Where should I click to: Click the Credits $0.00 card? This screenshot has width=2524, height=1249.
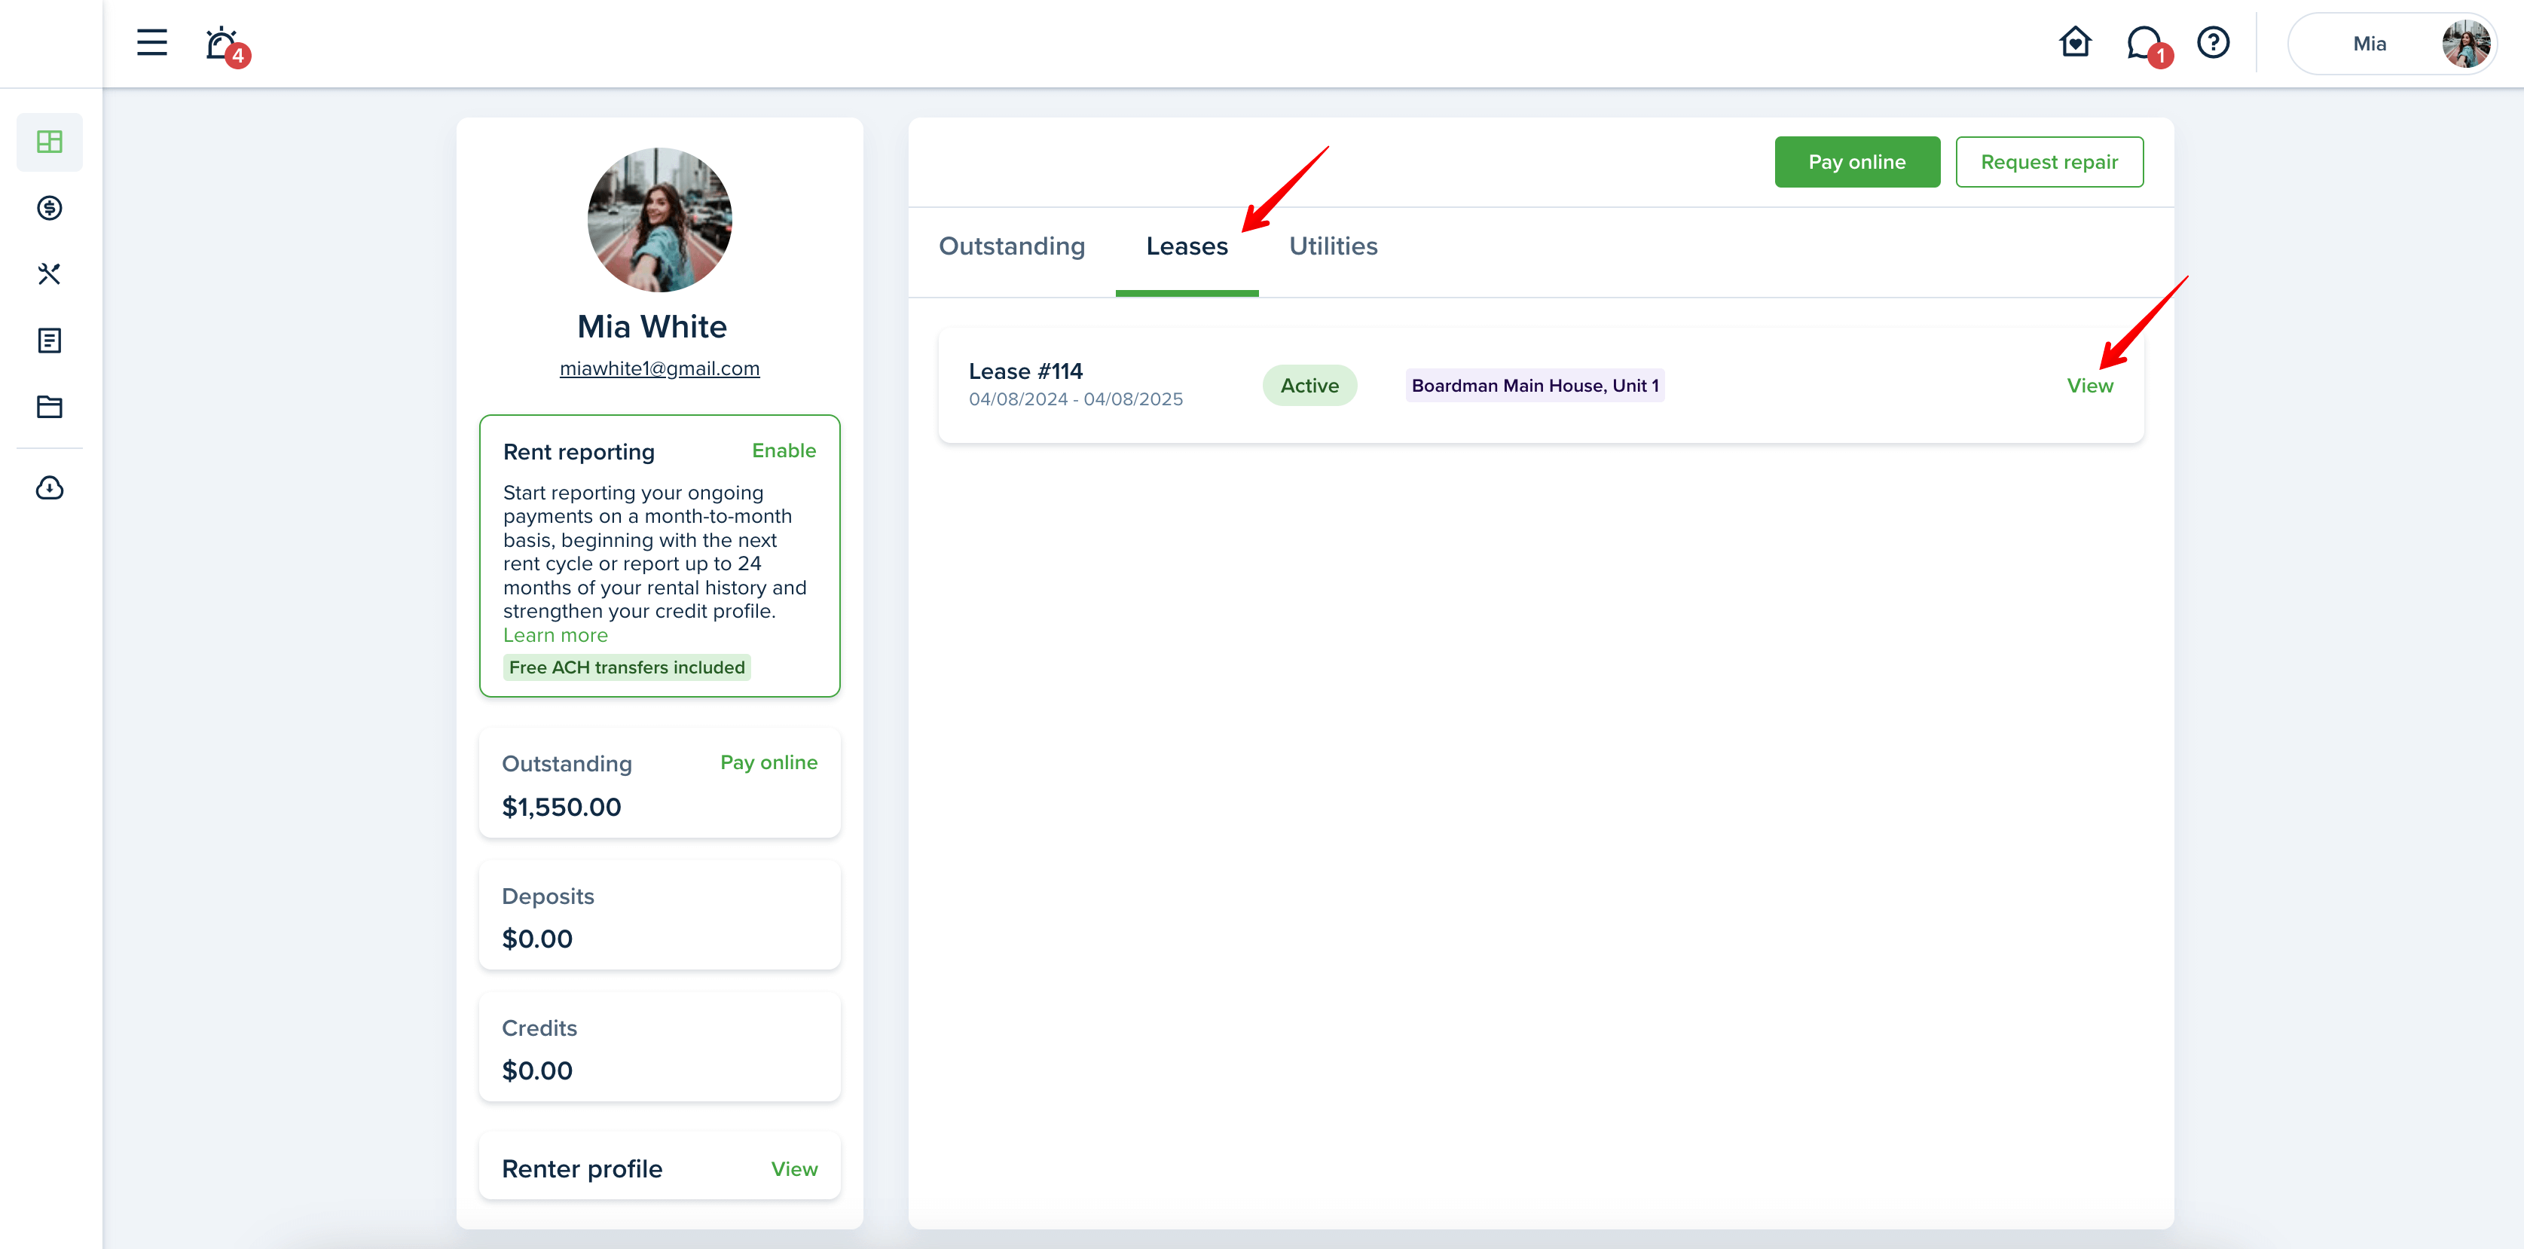(x=659, y=1047)
